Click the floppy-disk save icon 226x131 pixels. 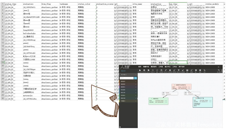click(161, 70)
